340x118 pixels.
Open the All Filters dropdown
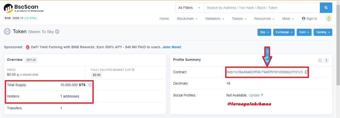(190, 8)
